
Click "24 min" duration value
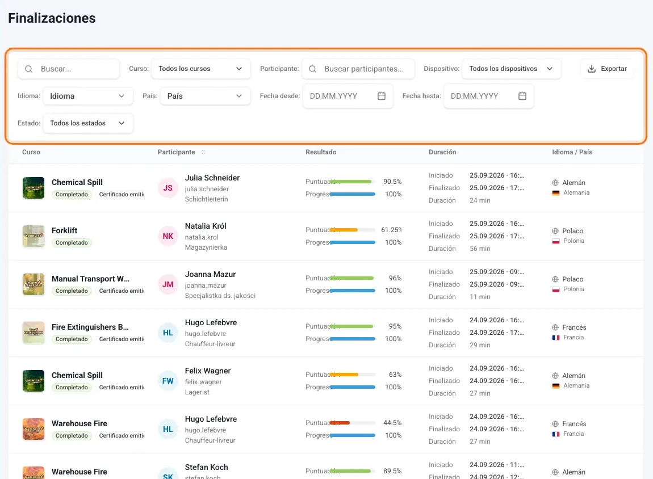[x=480, y=200]
